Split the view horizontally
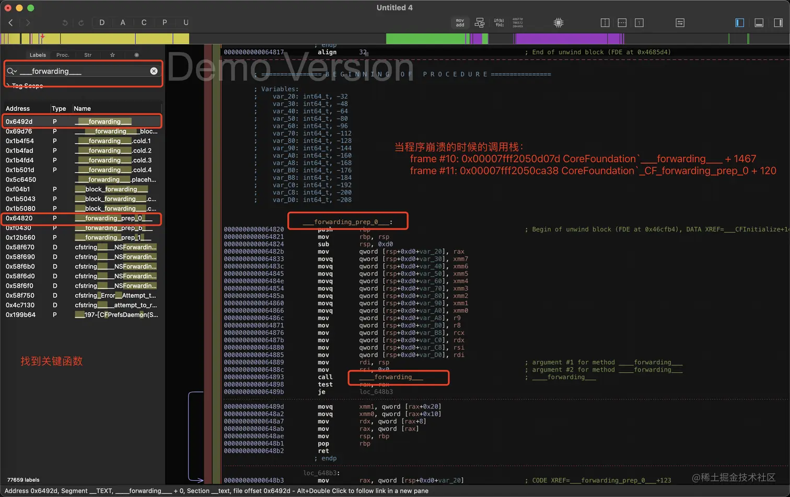Image resolution: width=790 pixels, height=497 pixels. [x=622, y=23]
